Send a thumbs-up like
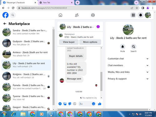The width and height of the screenshot is (156, 117). [x=100, y=104]
